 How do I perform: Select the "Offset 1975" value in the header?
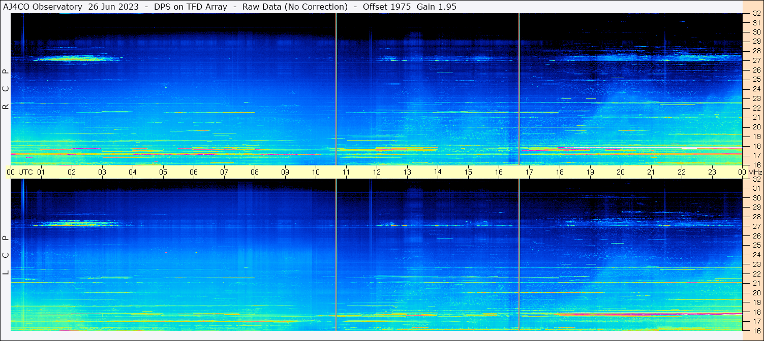[387, 7]
